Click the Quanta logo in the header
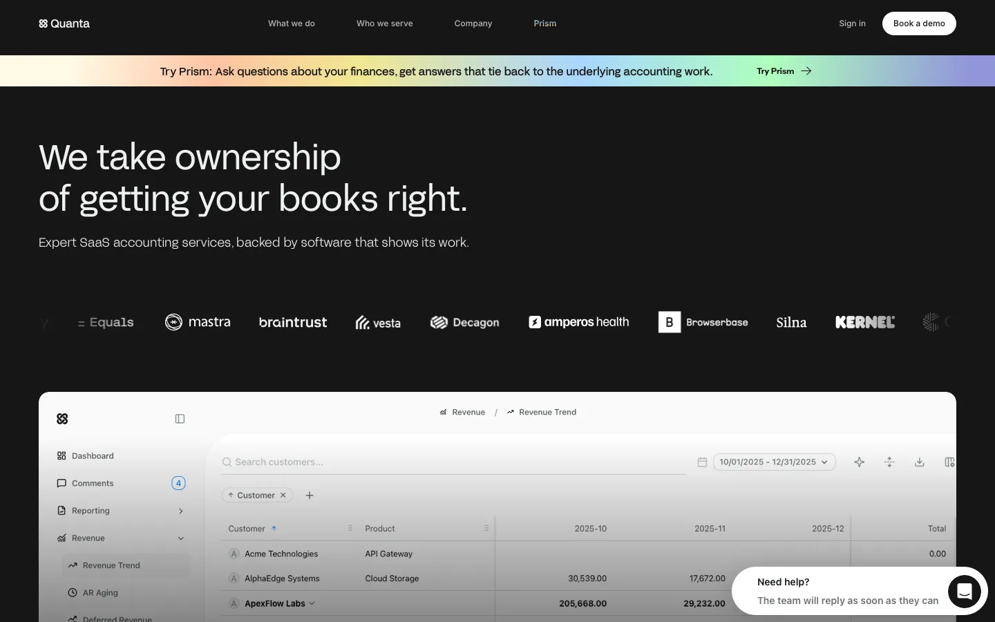This screenshot has height=622, width=995. (x=64, y=23)
